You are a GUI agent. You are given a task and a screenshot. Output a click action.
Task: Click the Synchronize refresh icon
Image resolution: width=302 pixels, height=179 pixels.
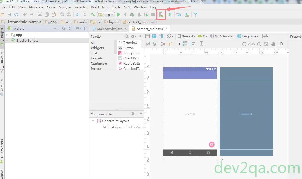pyautogui.click(x=16, y=14)
